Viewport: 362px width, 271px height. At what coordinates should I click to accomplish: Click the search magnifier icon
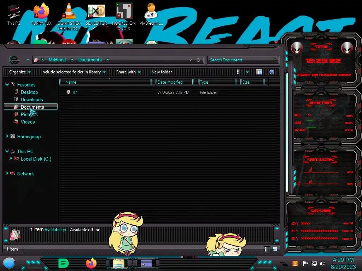(x=275, y=60)
